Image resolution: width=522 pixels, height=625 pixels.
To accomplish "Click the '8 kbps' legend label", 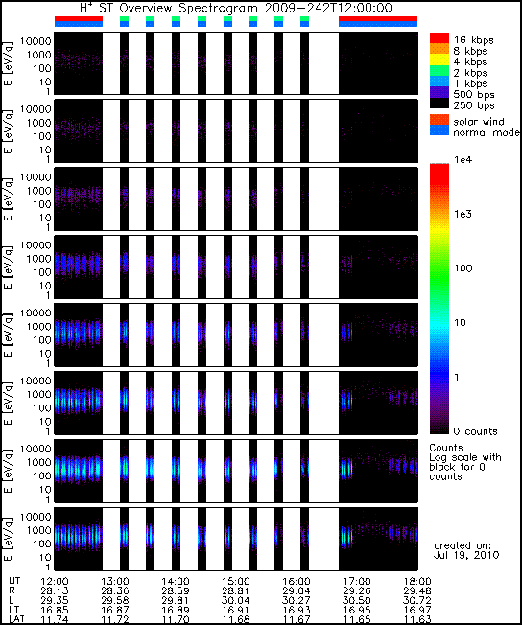I will pyautogui.click(x=473, y=51).
